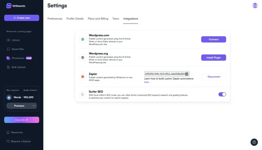The image size is (262, 150).
Task: Open the help question mark button
Action: 254,142
